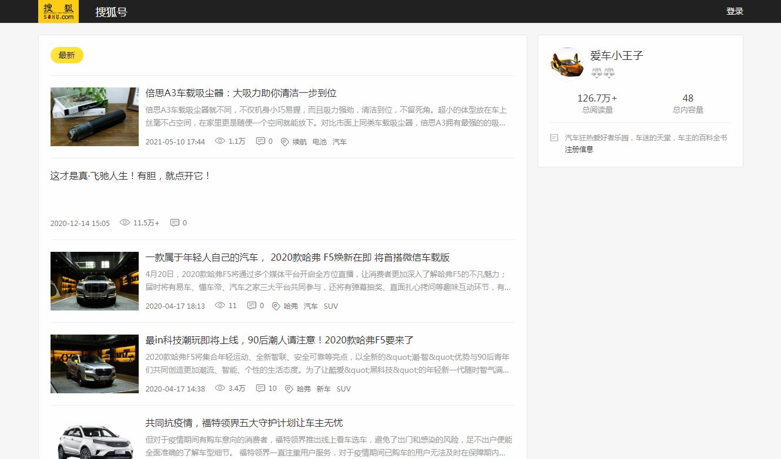Image resolution: width=781 pixels, height=459 pixels.
Task: Click tag icon on 2020-04-17 18:13 article
Action: (276, 306)
